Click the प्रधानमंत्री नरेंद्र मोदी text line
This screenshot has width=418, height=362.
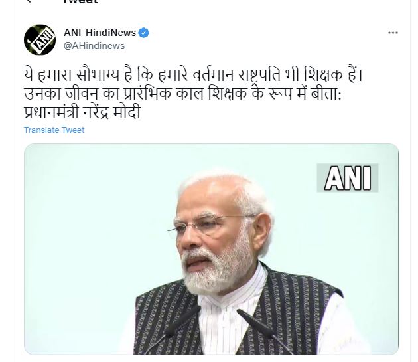(82, 112)
